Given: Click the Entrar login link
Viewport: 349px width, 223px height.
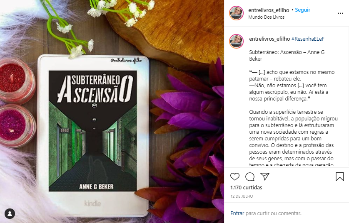Looking at the screenshot, I should pos(237,213).
